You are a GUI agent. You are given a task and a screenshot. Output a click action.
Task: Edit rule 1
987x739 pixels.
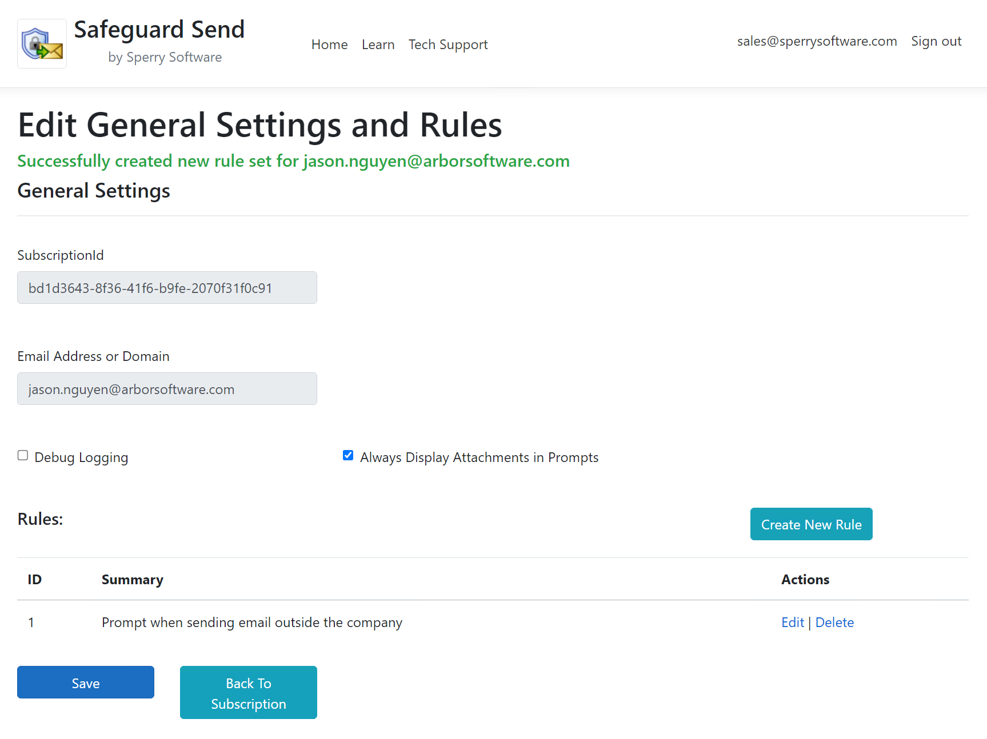click(x=792, y=622)
